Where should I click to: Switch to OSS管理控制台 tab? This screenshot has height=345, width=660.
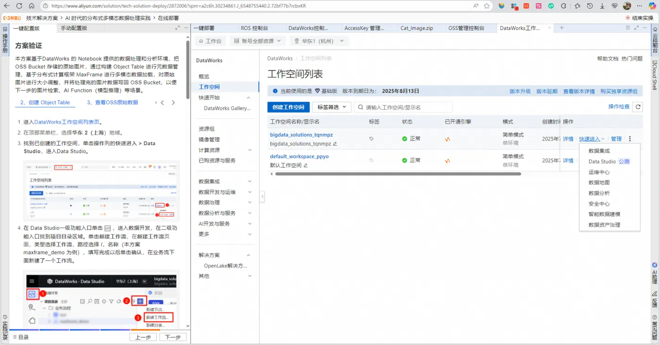point(466,28)
